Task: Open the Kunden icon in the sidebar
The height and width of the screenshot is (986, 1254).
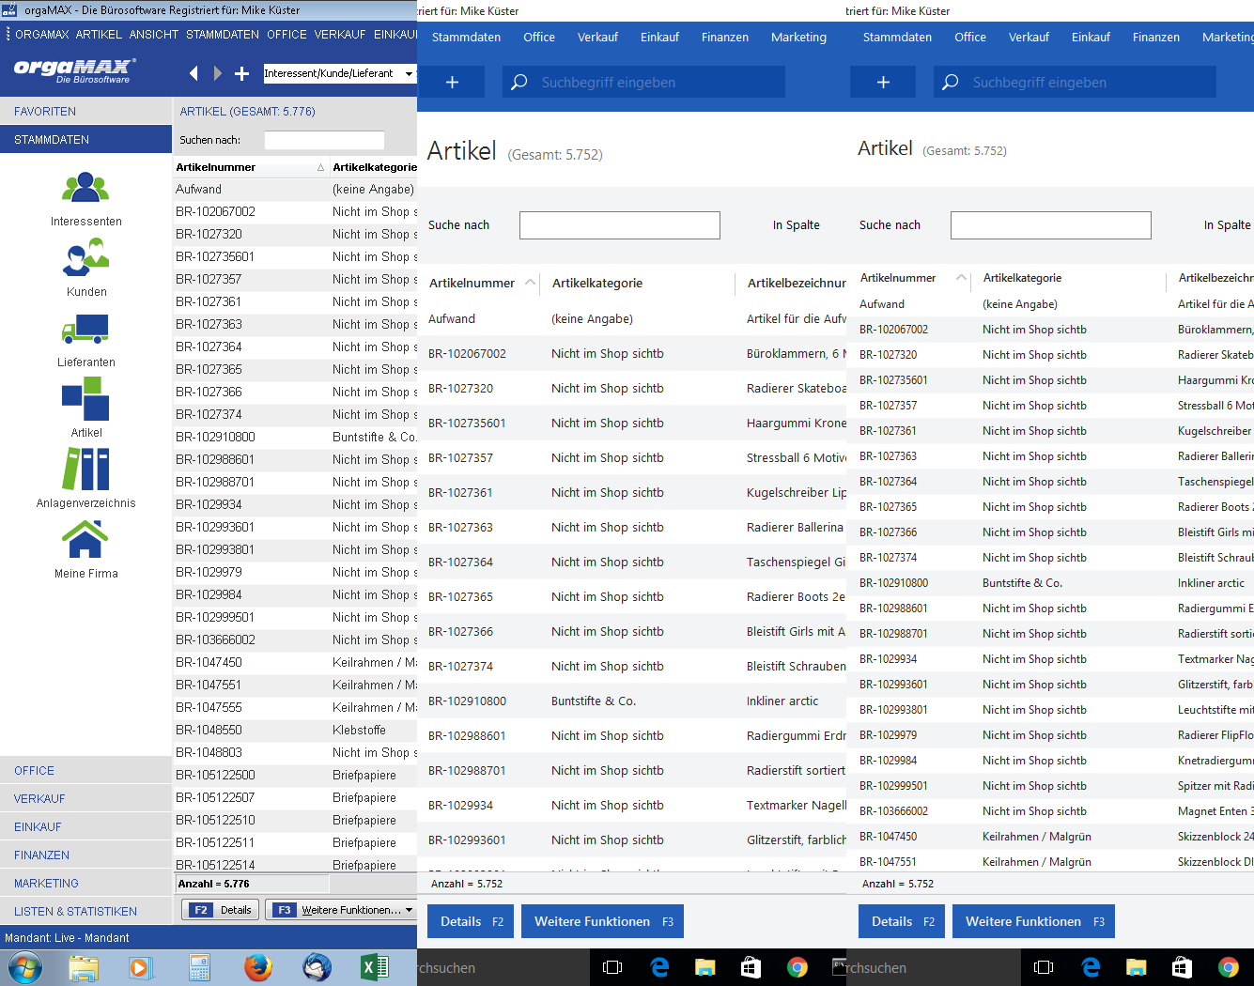Action: (85, 257)
